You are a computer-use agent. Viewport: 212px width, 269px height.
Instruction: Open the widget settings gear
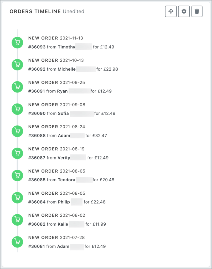point(184,12)
